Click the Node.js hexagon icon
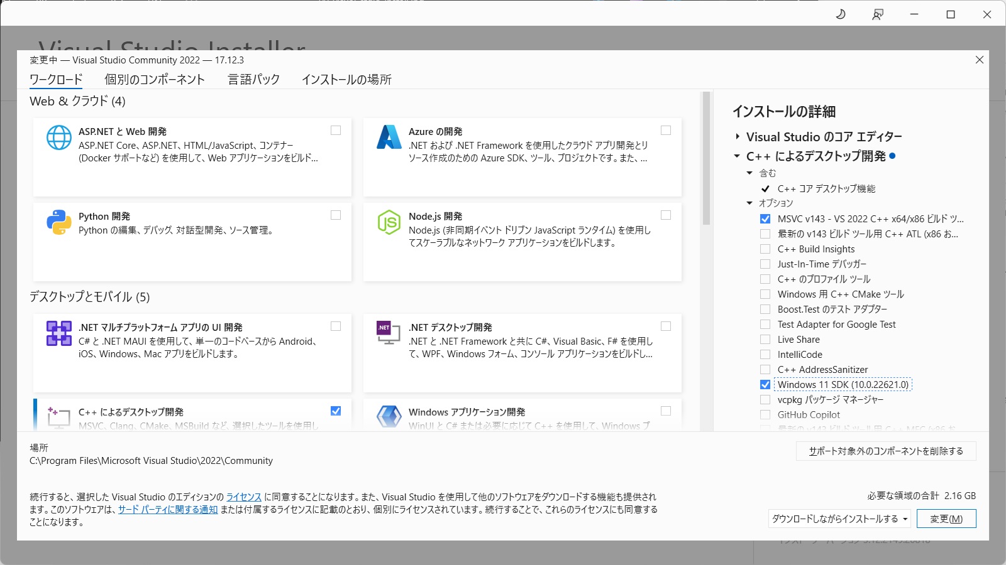1006x565 pixels. tap(389, 222)
